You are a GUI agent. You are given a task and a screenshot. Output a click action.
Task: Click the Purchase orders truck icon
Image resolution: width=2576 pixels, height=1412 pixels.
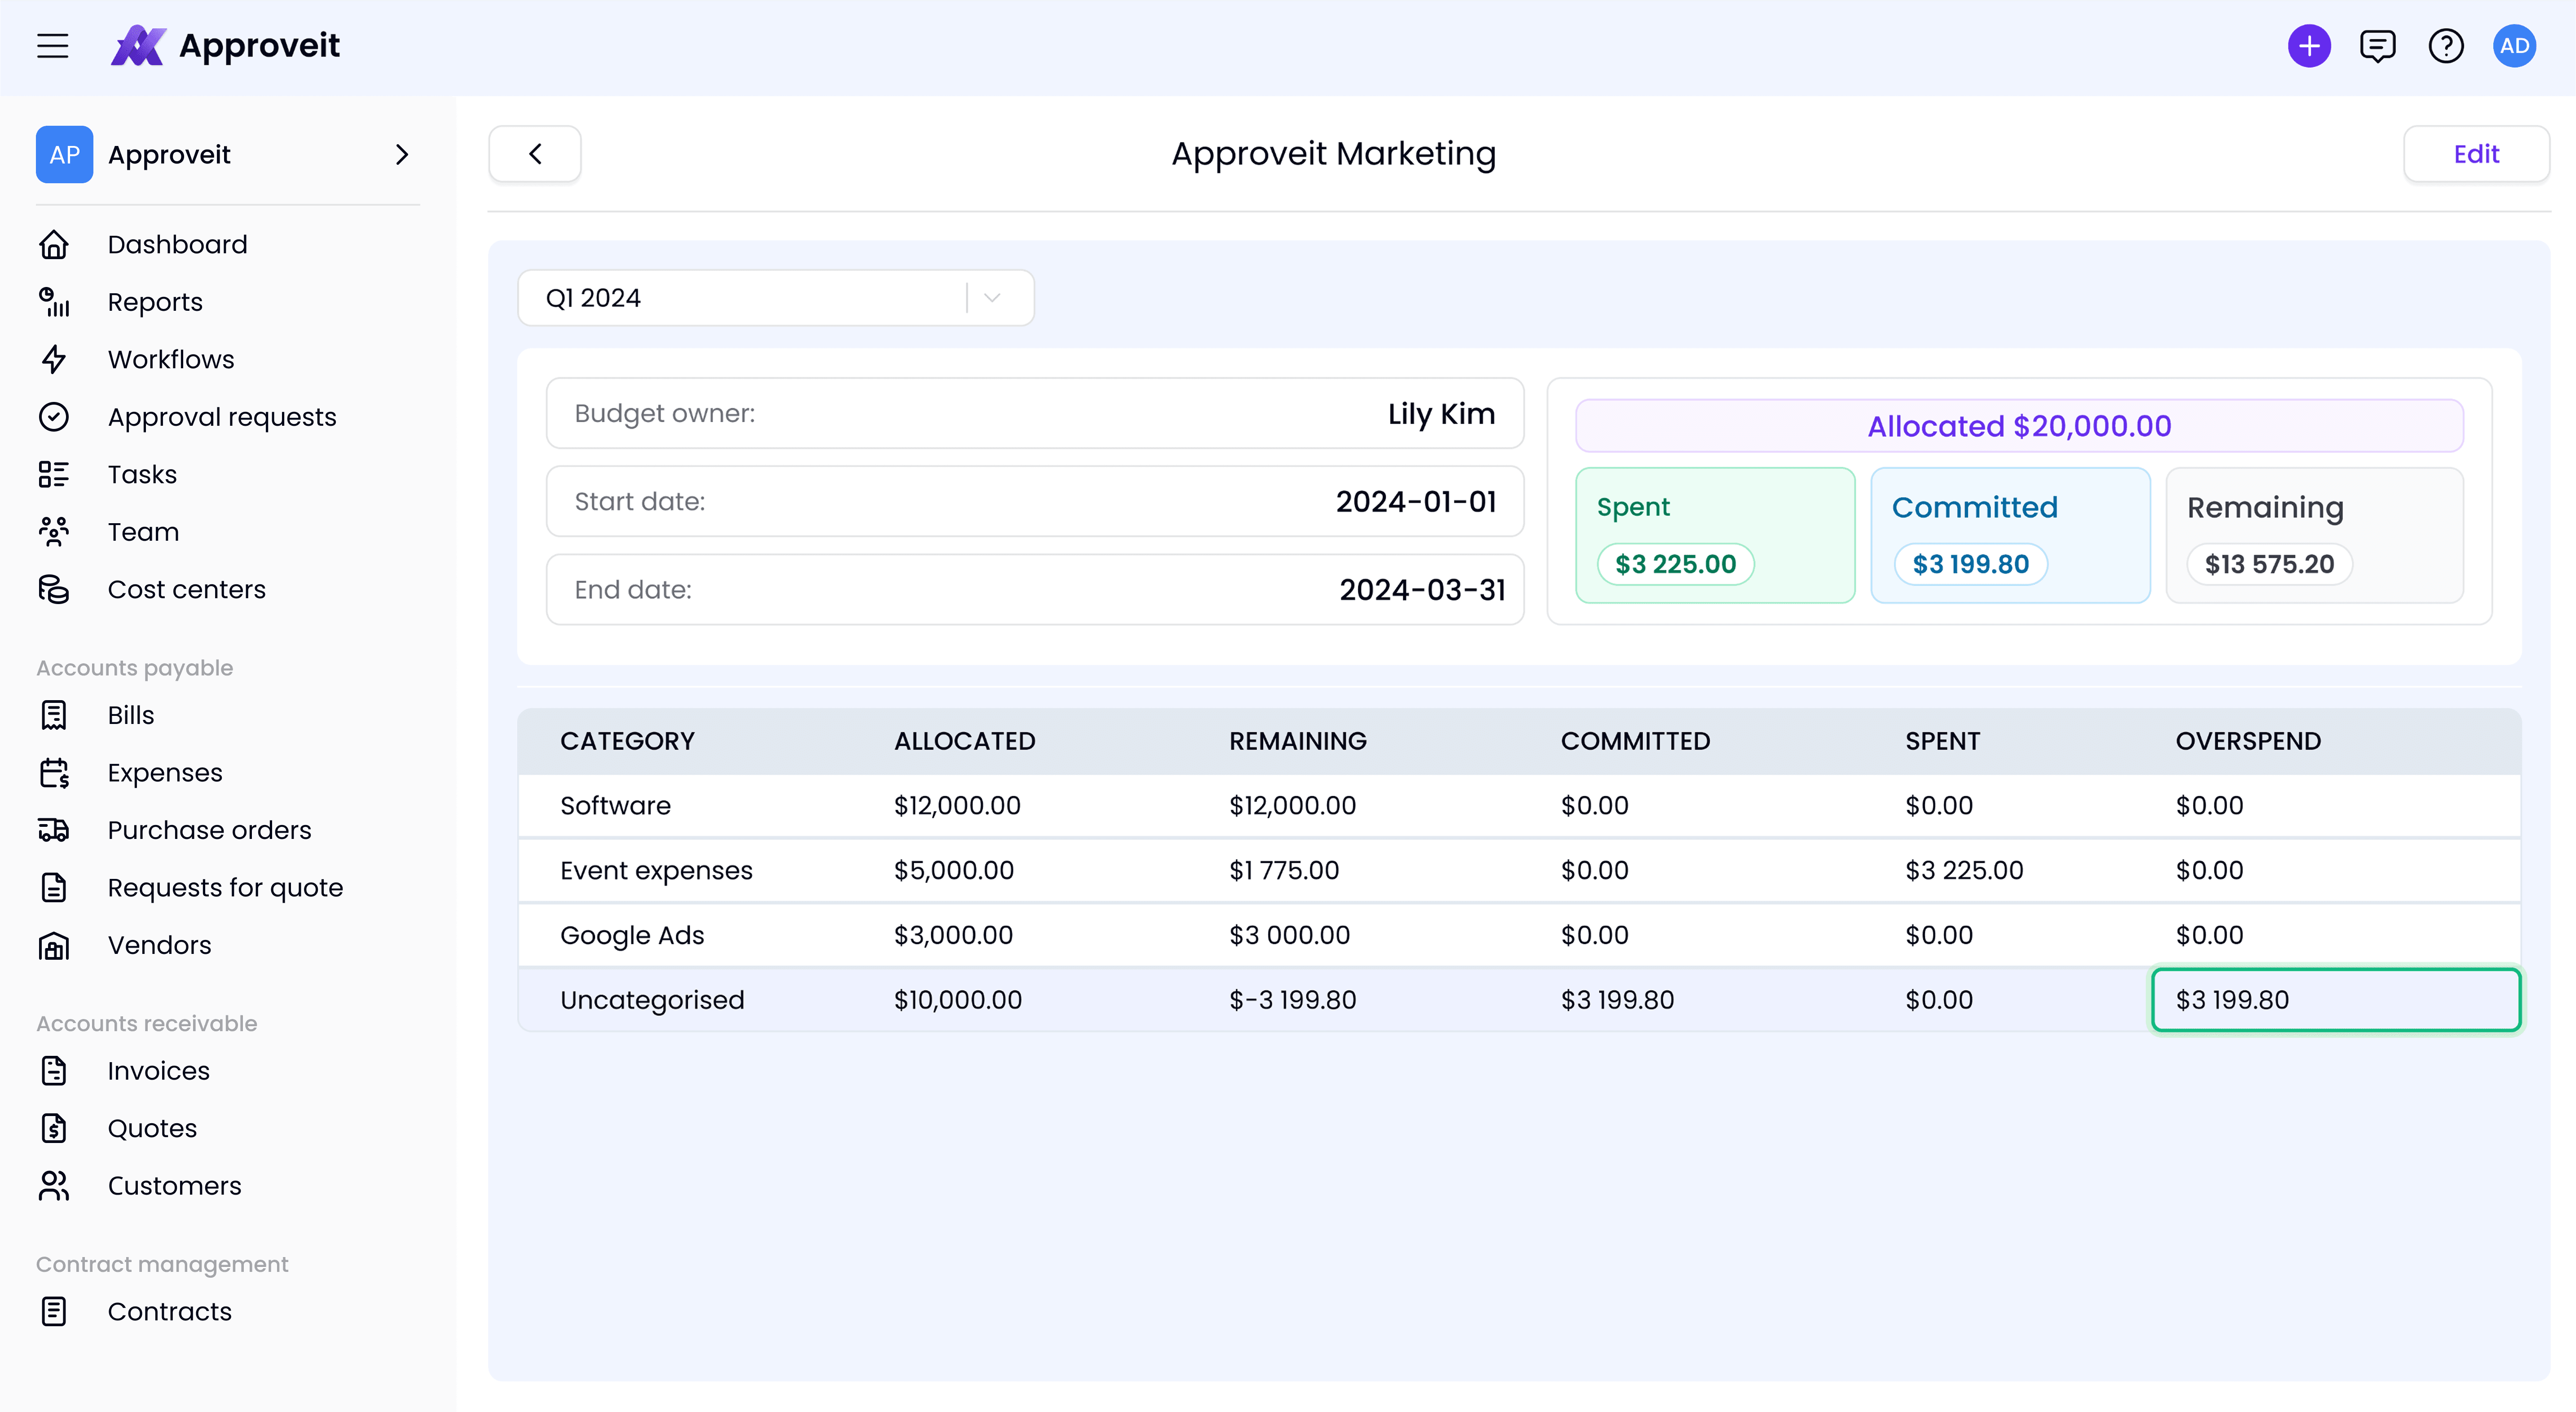54,830
